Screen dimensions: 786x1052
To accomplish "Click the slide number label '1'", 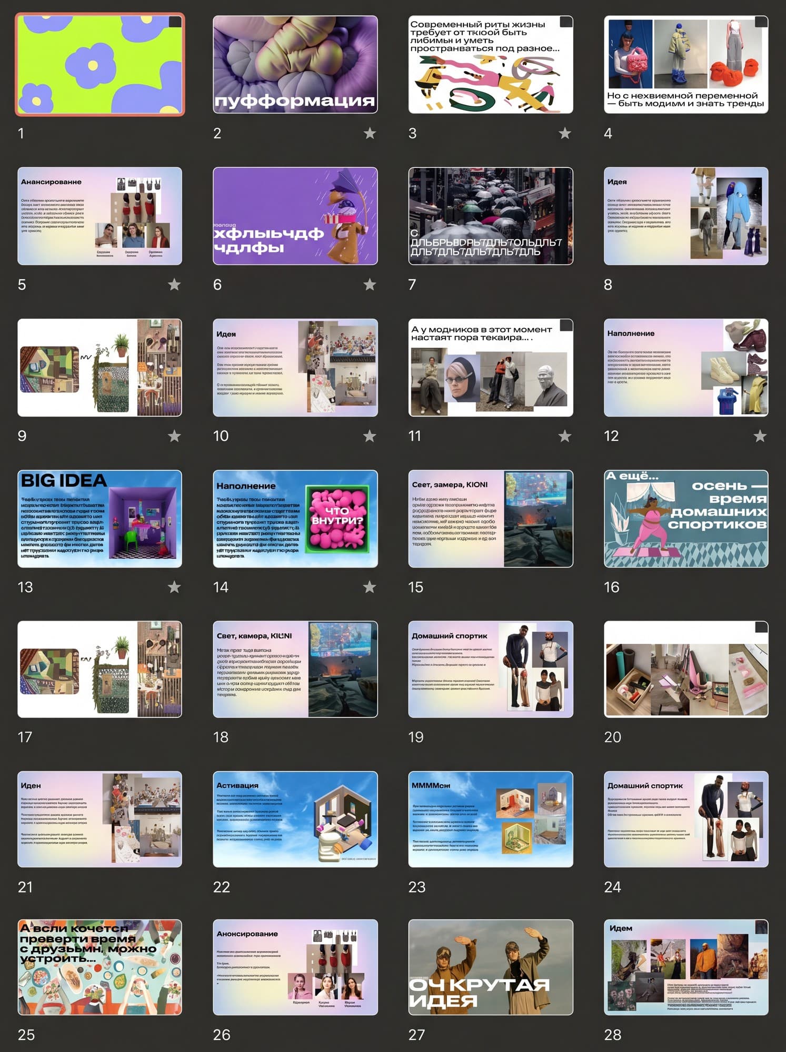I will coord(21,133).
